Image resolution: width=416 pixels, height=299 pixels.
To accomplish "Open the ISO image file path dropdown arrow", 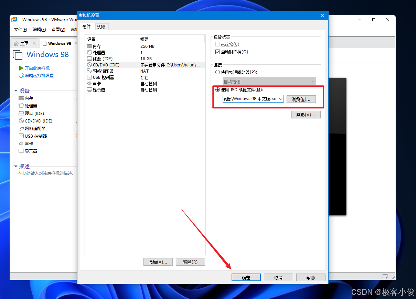I will pyautogui.click(x=281, y=99).
